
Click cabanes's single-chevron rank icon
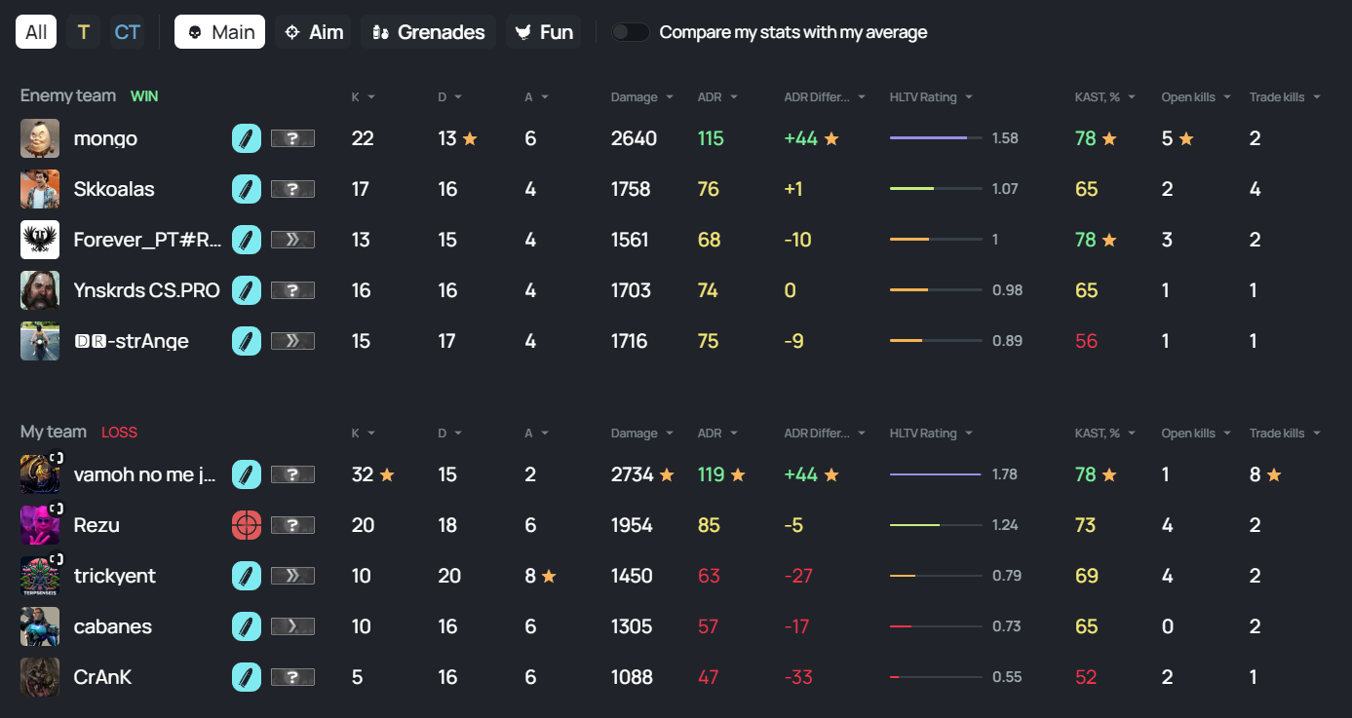[x=292, y=626]
